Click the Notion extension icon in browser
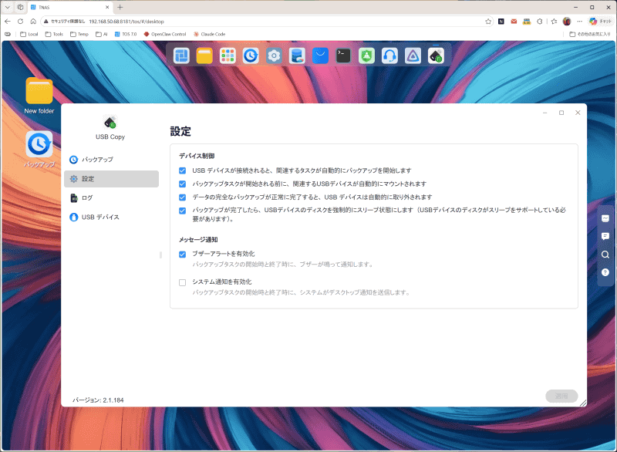 501,22
